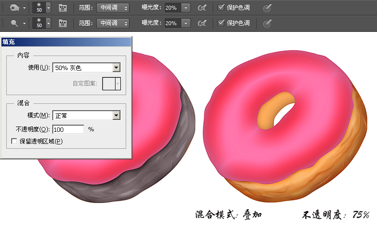The height and width of the screenshot is (227, 377).
Task: Click 曝光度 20% field in top bar
Action: click(x=173, y=8)
